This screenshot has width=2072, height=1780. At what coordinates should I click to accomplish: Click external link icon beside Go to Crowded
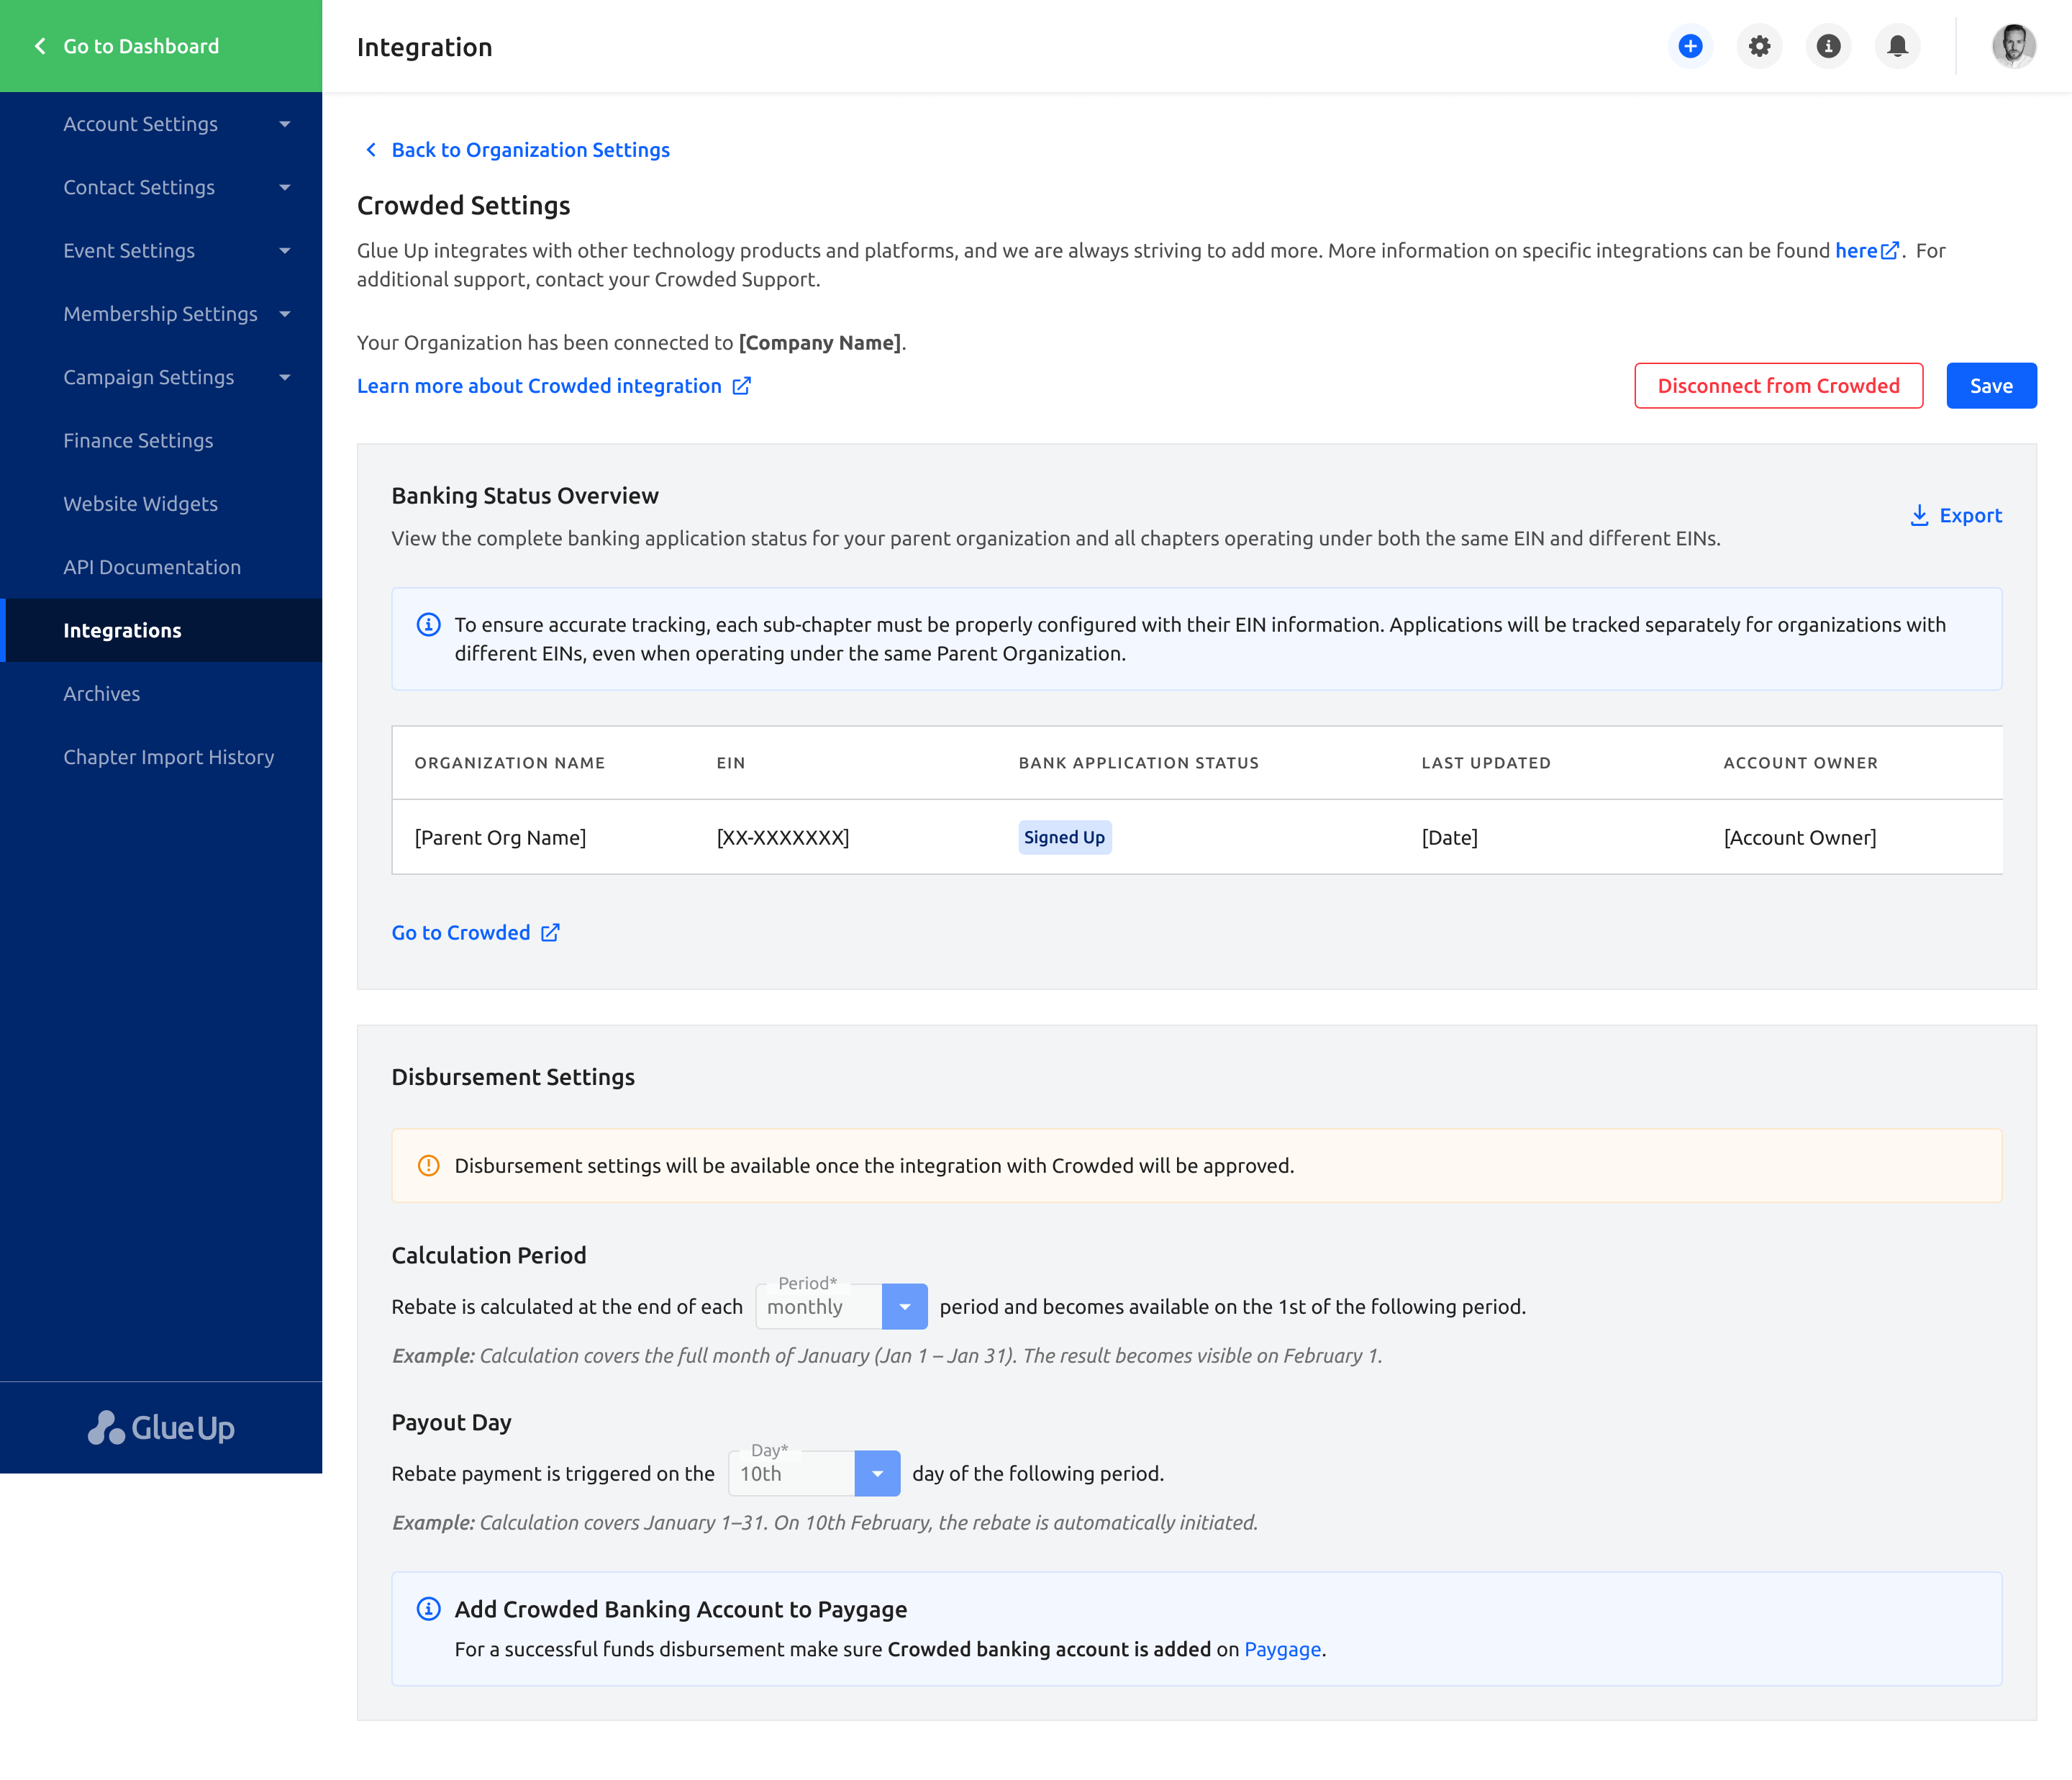550,932
